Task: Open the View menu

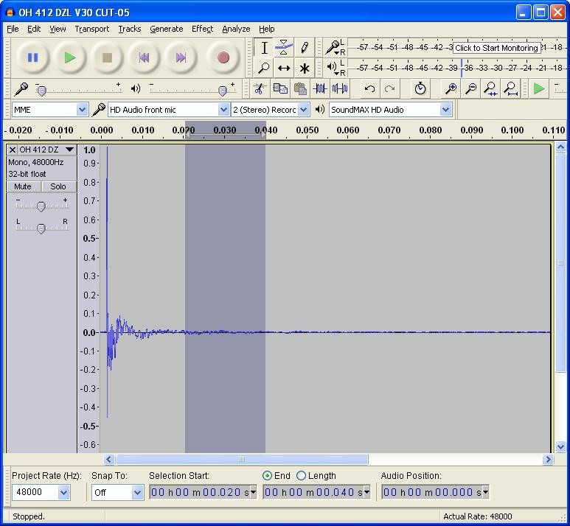Action: pyautogui.click(x=58, y=29)
